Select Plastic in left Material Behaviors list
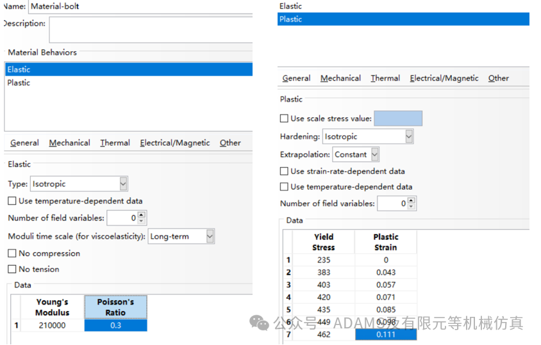541x345 pixels. pyautogui.click(x=129, y=83)
